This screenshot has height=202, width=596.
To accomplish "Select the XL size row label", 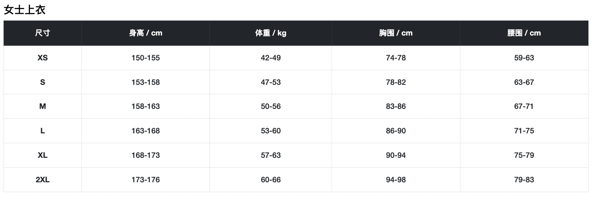I will click(x=43, y=155).
